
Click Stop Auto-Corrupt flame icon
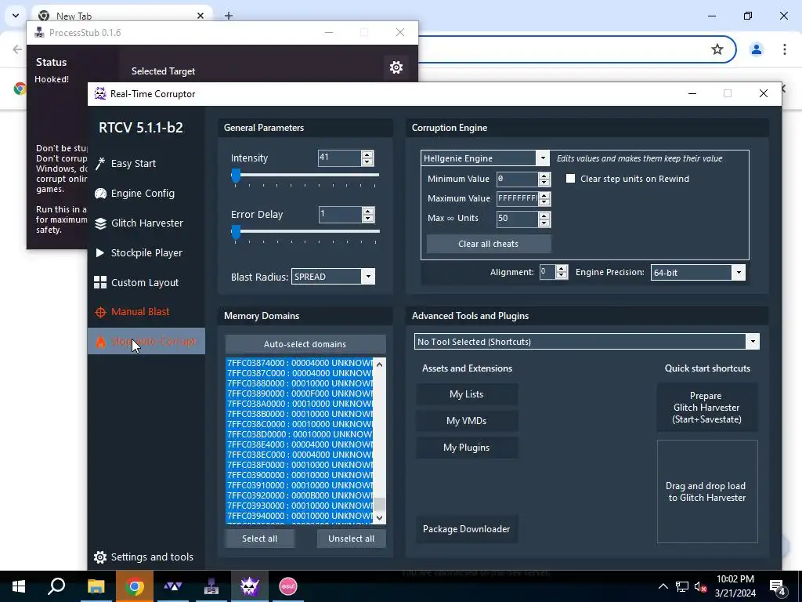coord(100,342)
